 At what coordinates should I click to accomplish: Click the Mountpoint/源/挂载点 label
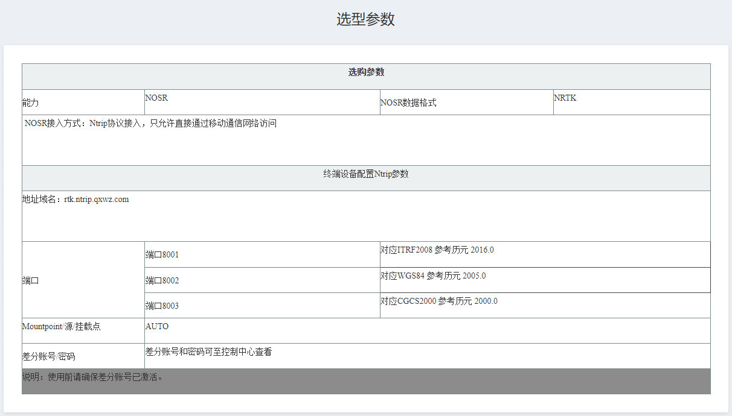61,326
